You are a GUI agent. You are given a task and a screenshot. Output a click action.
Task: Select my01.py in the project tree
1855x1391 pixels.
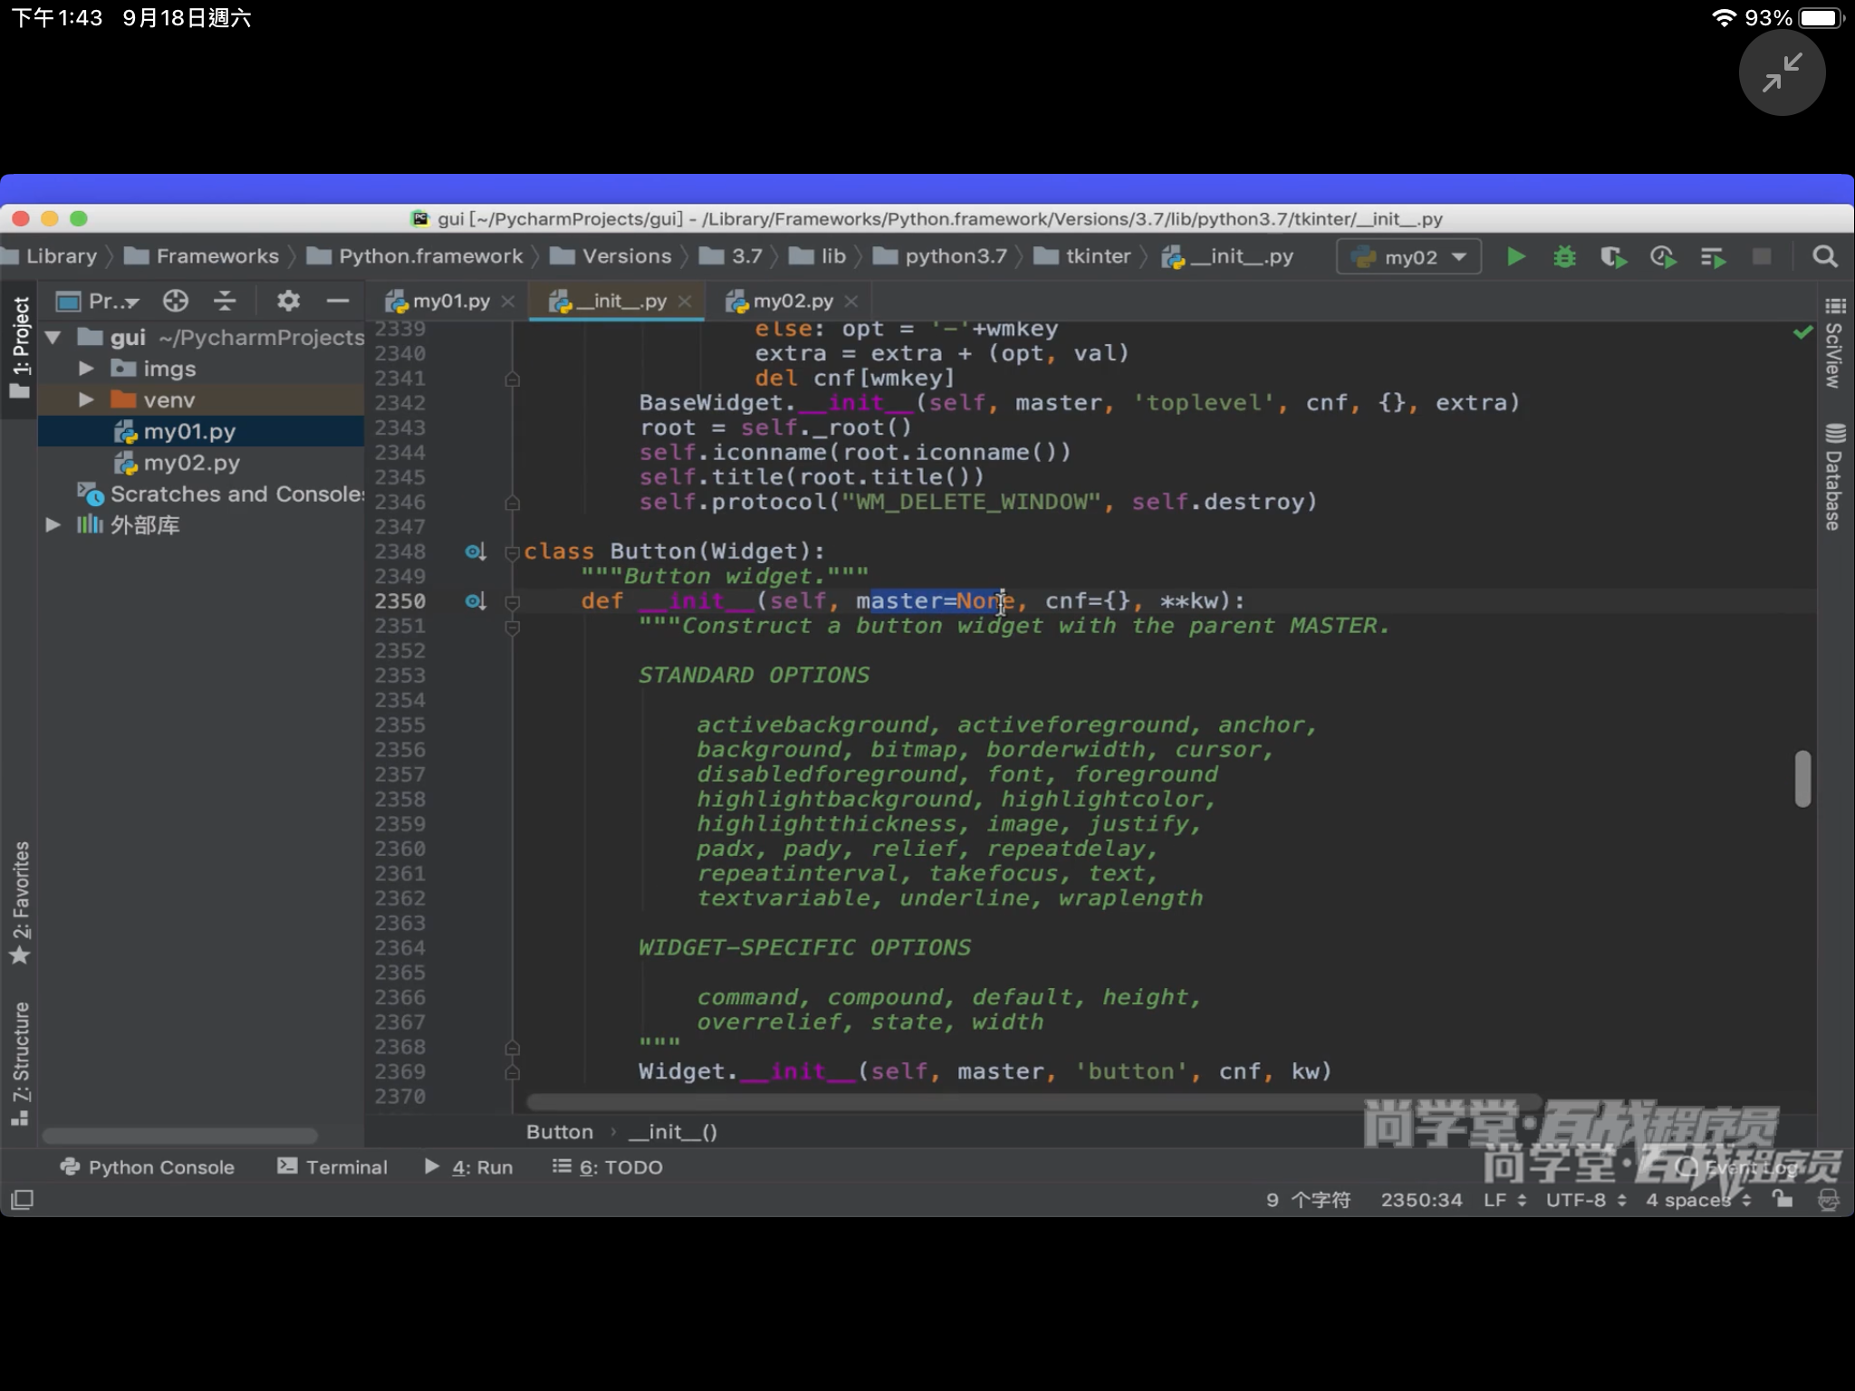201,431
